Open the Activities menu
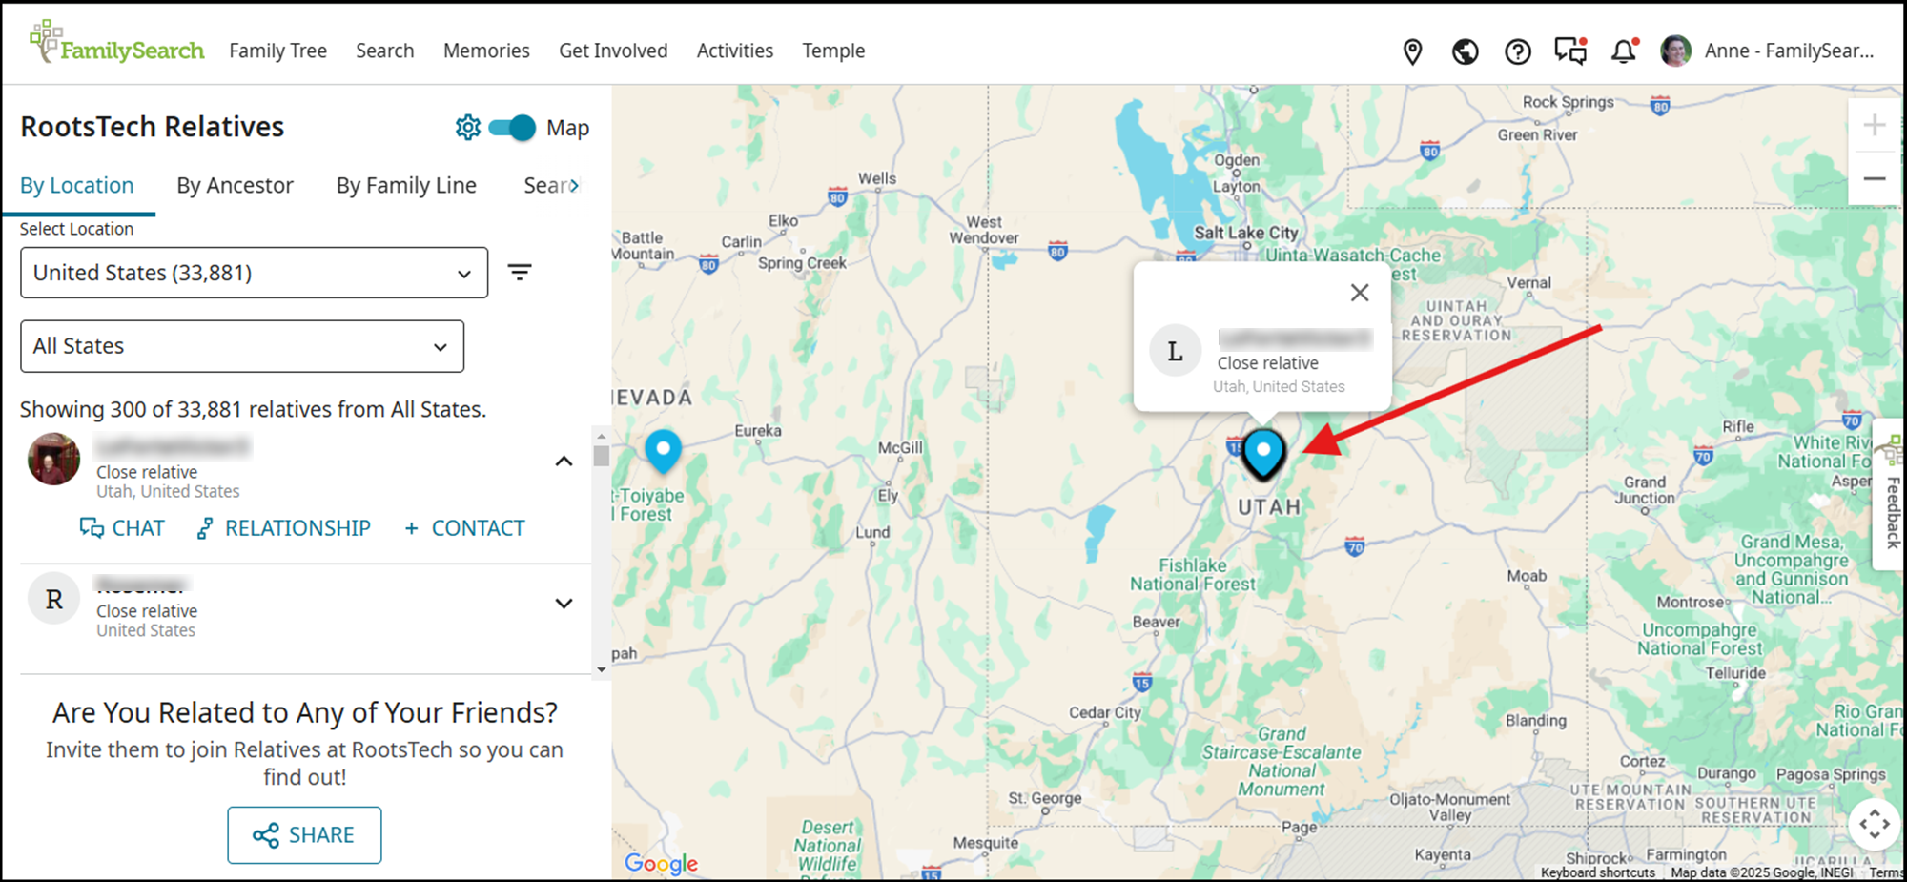The width and height of the screenshot is (1907, 882). point(735,51)
